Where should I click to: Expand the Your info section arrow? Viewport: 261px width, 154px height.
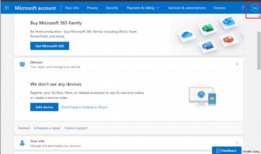click(237, 143)
